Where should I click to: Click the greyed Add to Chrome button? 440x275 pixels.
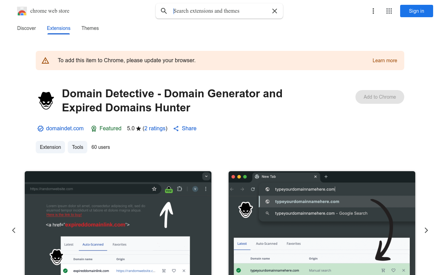pyautogui.click(x=380, y=97)
